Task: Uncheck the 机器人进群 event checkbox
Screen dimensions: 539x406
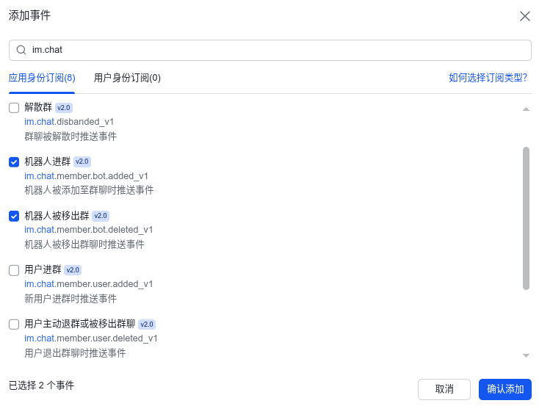Action: (x=14, y=162)
